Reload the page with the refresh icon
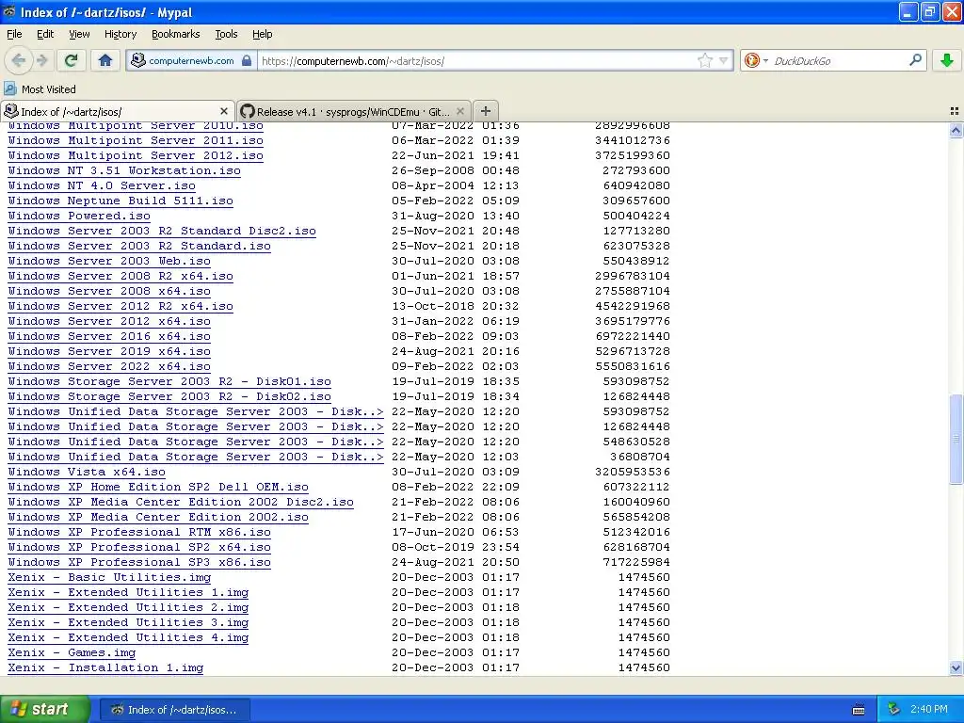 (72, 60)
